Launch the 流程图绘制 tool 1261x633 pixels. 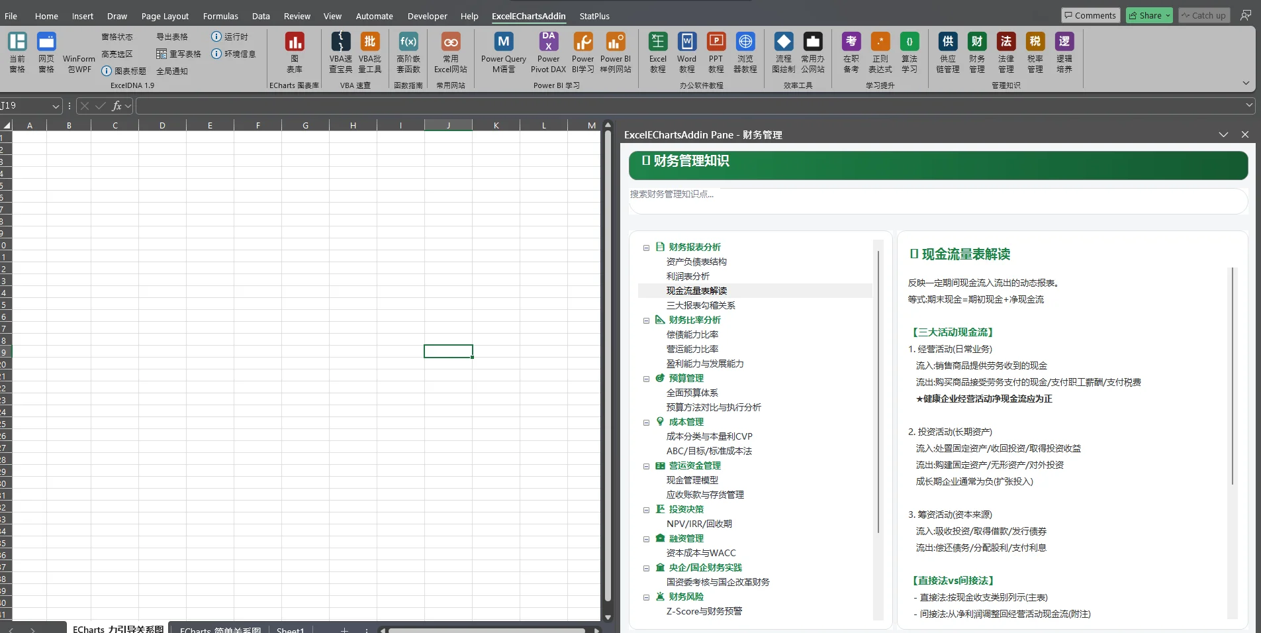pyautogui.click(x=784, y=52)
